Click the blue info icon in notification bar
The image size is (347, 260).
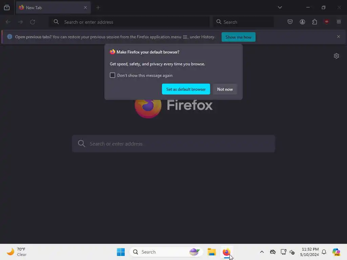(9, 37)
